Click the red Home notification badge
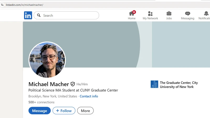The height and width of the screenshot is (118, 210). 134,12
